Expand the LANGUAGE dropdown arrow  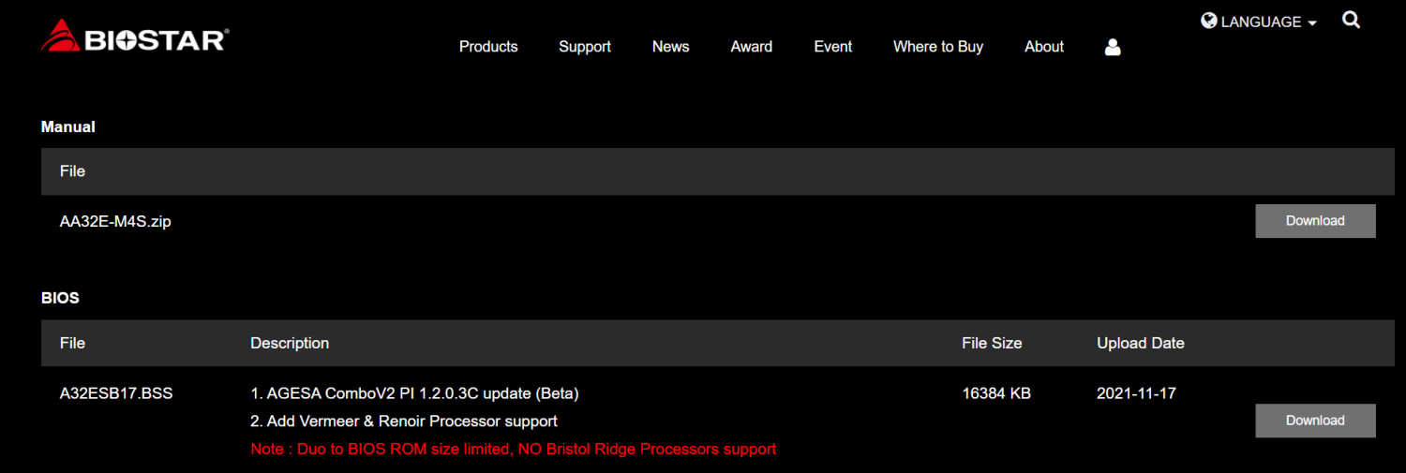click(x=1312, y=23)
